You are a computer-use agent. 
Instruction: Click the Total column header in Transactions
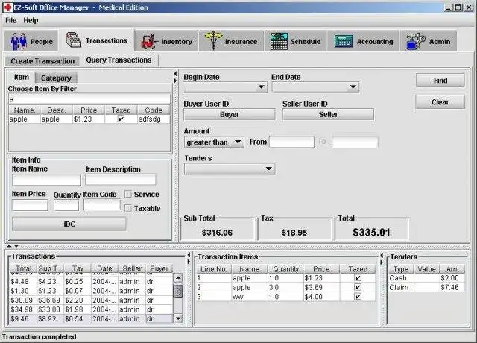point(23,268)
